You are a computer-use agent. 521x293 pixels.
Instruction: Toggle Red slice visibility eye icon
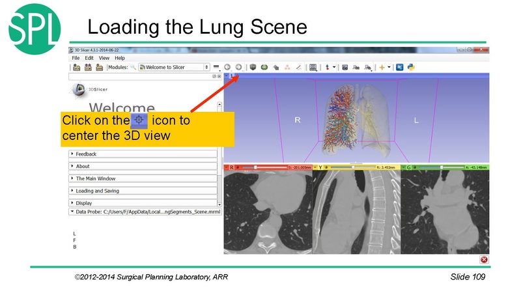pos(238,167)
